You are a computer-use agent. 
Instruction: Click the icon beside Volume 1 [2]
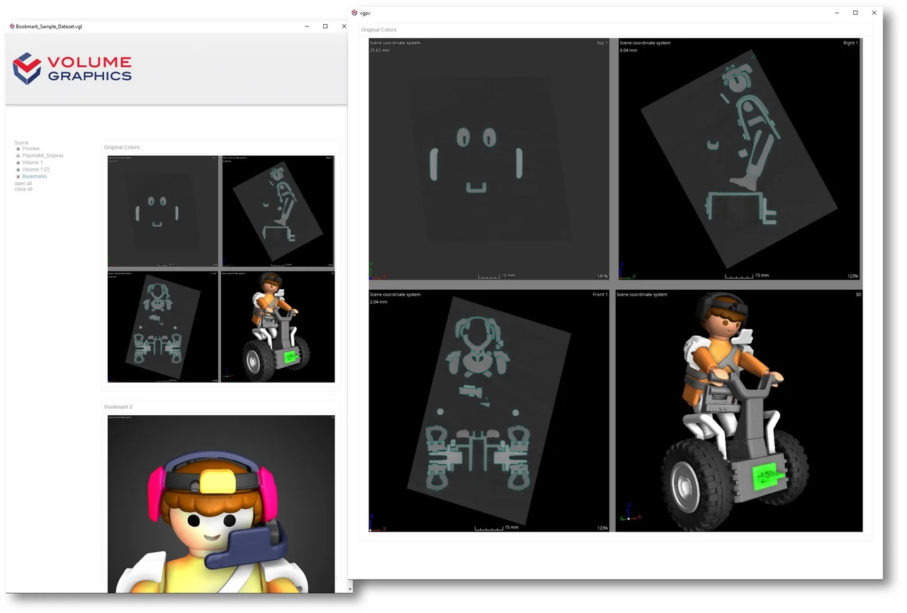coord(18,169)
